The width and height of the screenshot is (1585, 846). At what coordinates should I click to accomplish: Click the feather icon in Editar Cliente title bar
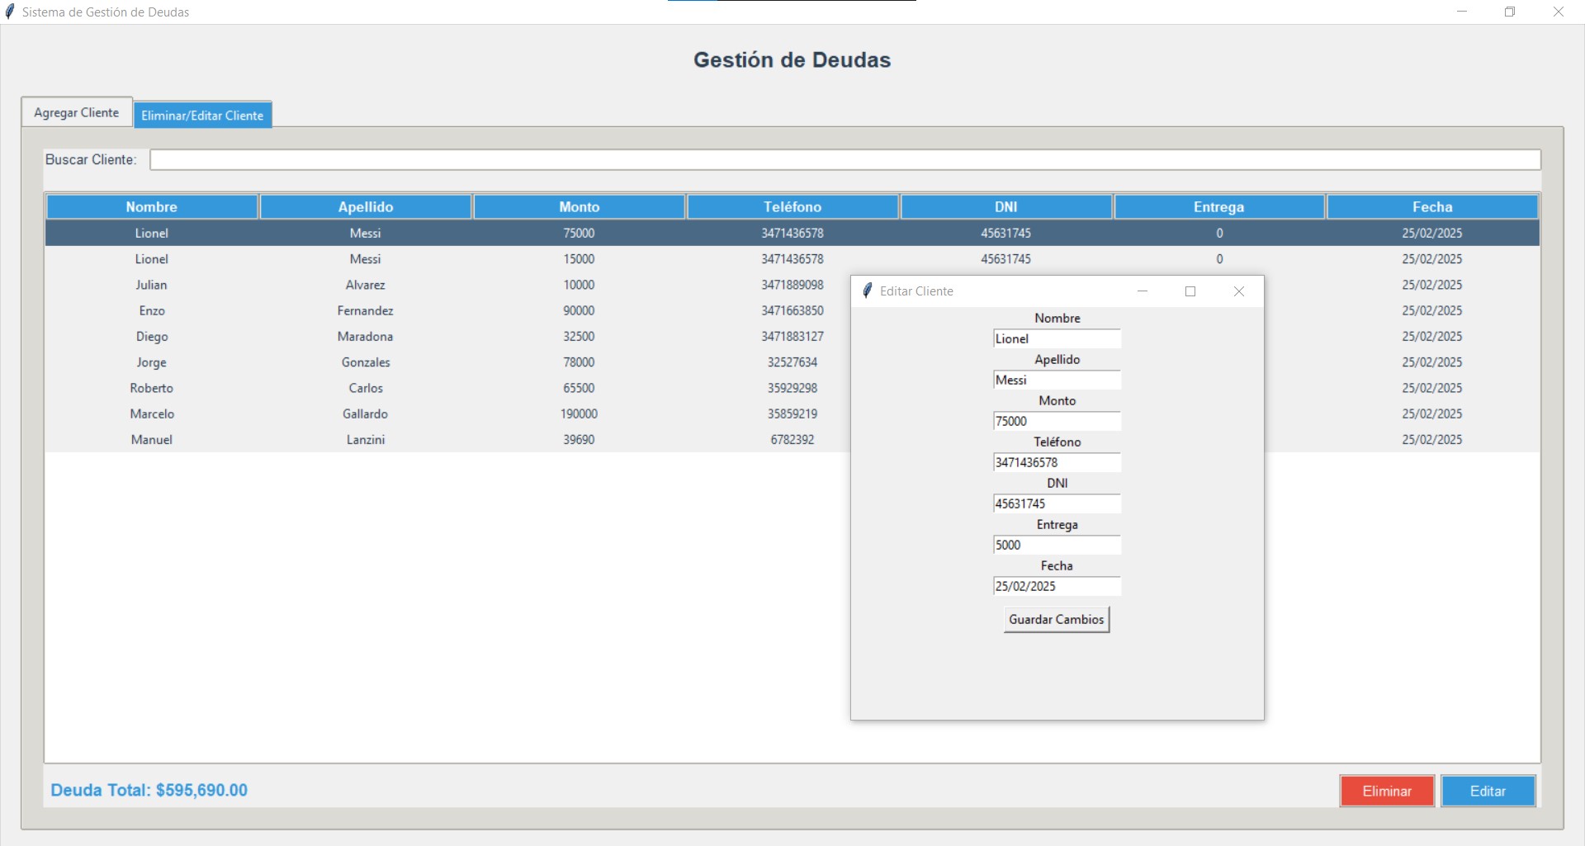tap(867, 291)
